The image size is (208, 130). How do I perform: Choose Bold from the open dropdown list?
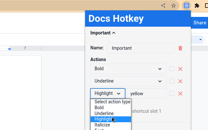[x=111, y=108]
